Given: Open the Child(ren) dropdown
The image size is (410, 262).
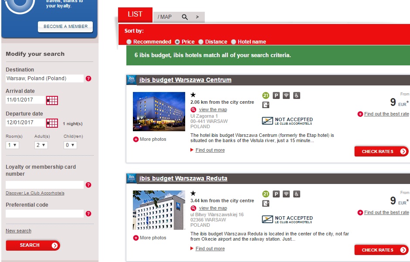Looking at the screenshot, I should point(70,145).
